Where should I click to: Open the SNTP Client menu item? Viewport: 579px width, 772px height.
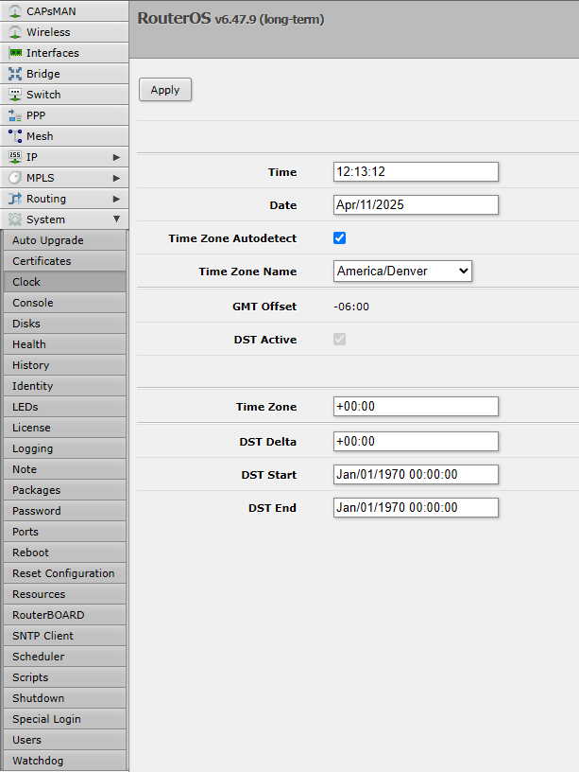click(x=43, y=636)
